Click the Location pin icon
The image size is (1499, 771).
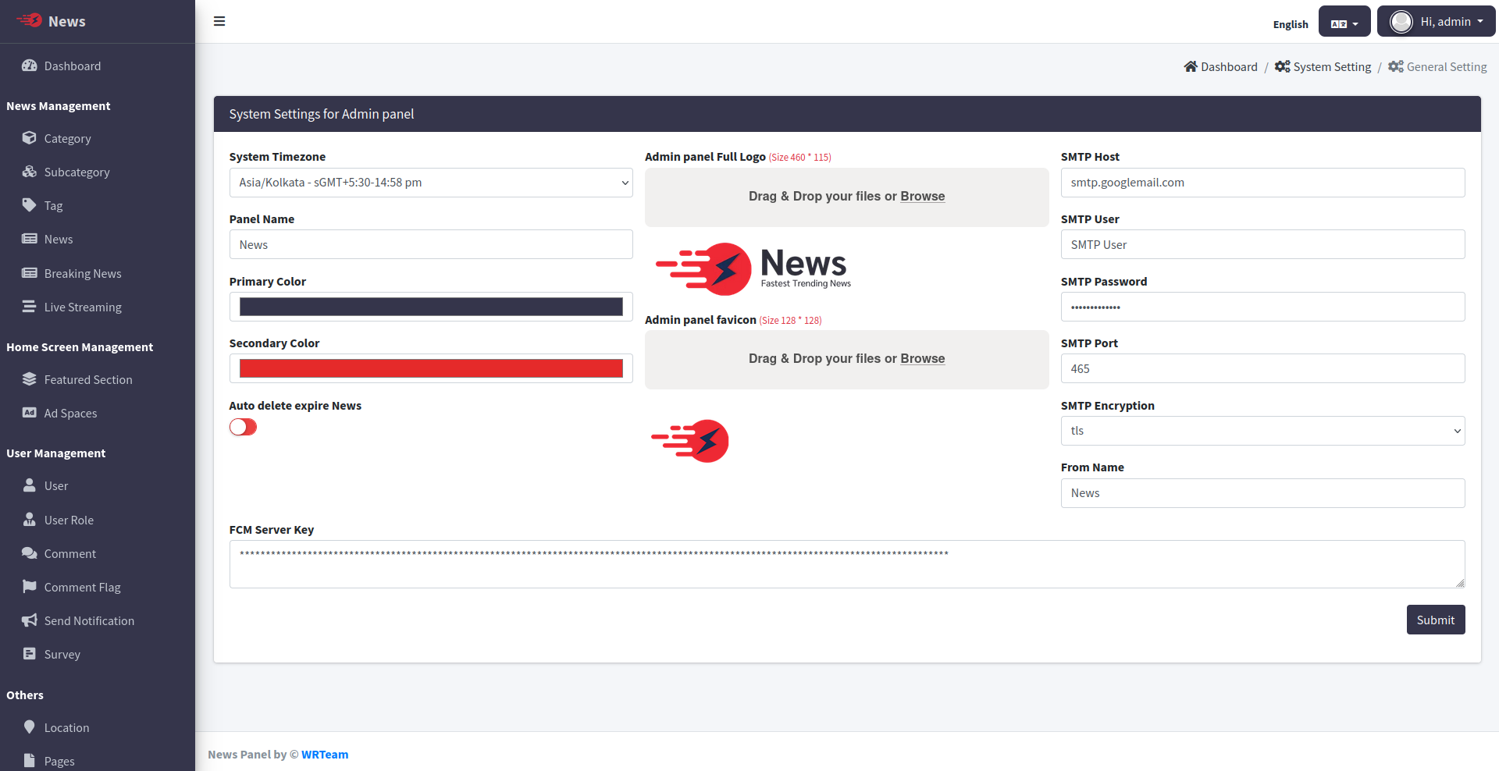(30, 727)
